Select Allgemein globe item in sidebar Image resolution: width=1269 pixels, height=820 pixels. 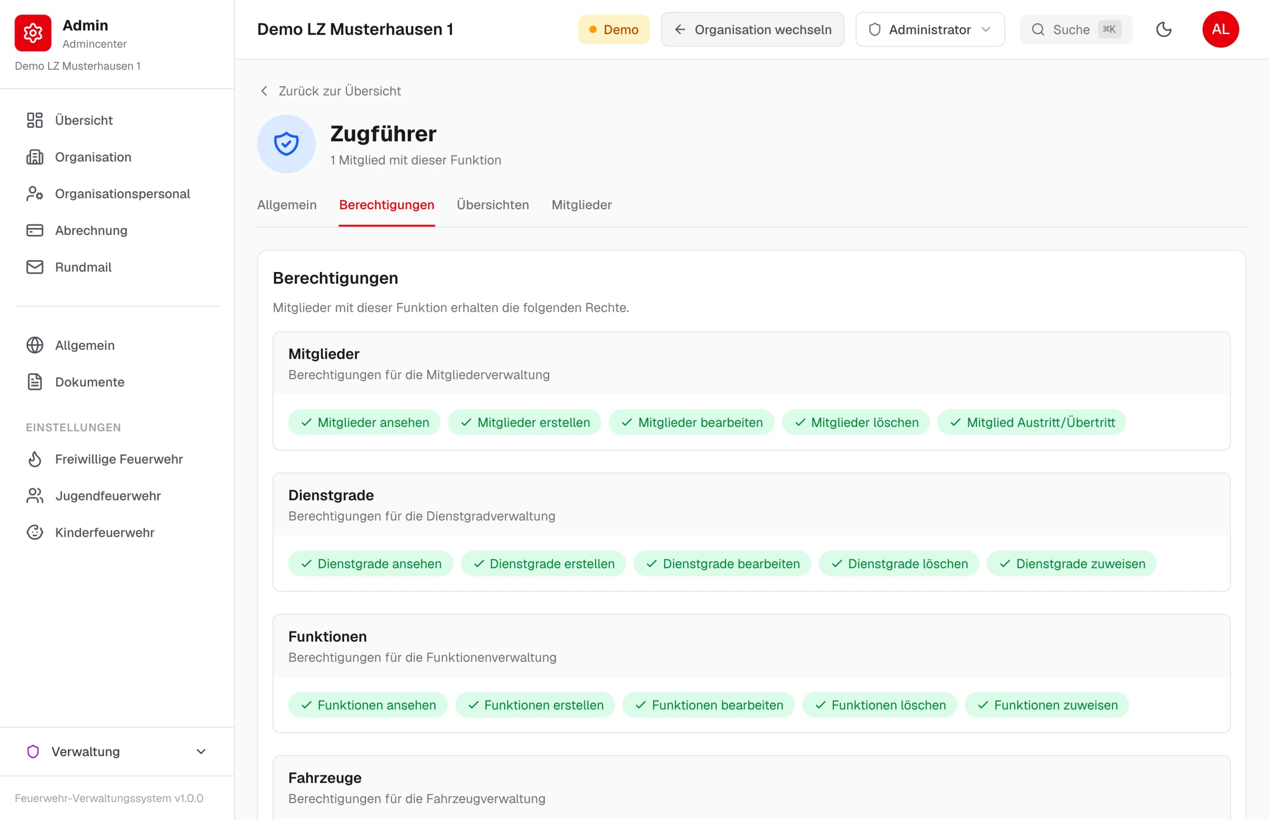coord(116,345)
